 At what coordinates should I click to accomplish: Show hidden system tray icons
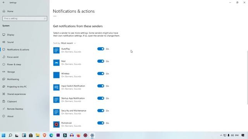(221, 135)
